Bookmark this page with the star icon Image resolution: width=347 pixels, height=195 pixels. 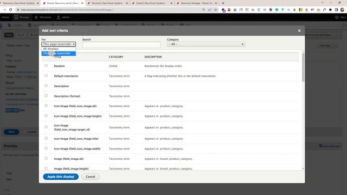(x=215, y=10)
